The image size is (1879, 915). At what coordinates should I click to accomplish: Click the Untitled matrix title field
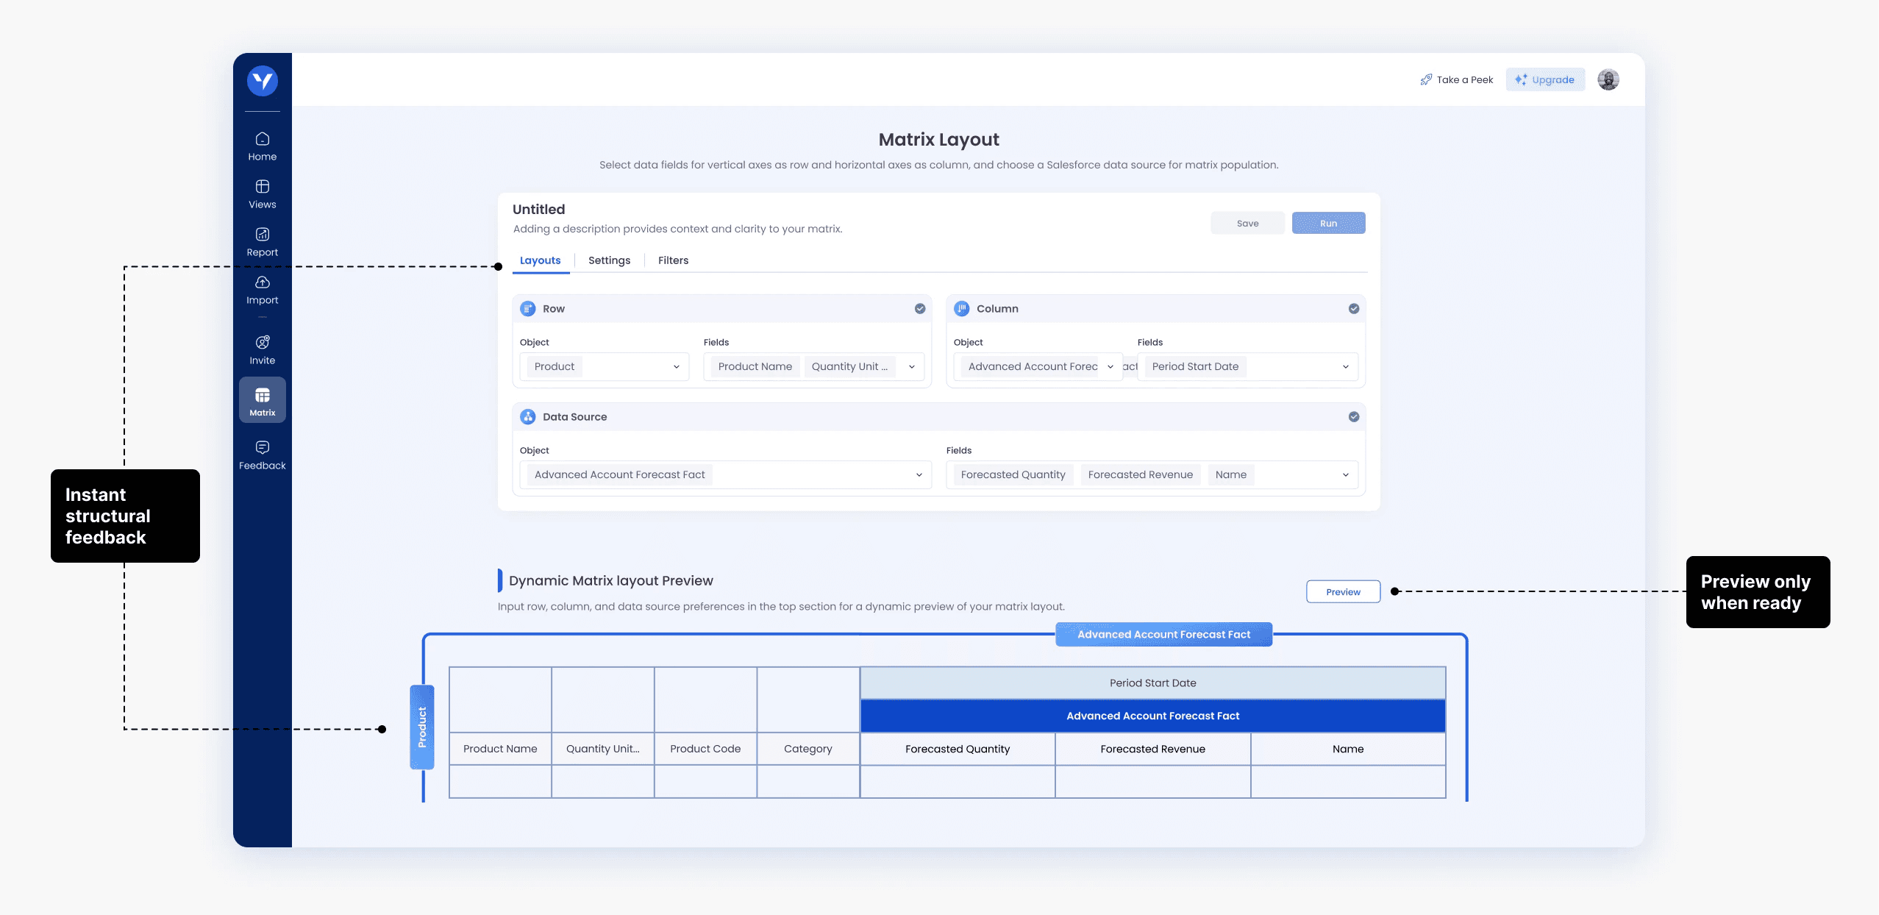coord(538,210)
